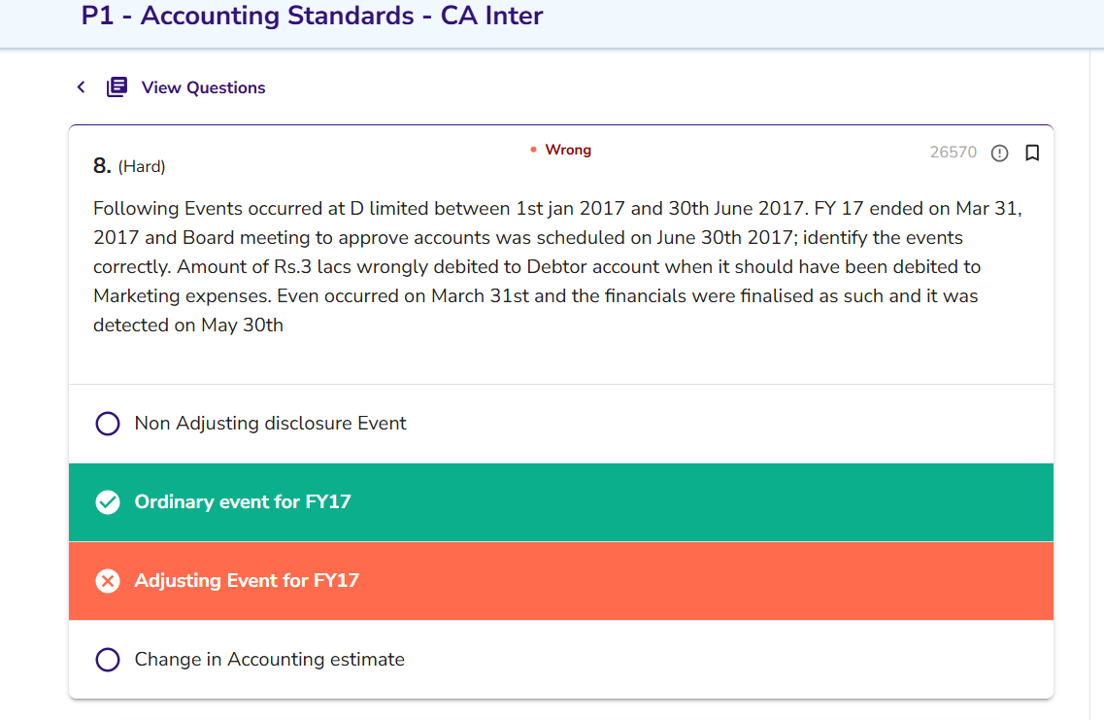1104x720 pixels.
Task: Choose the Ordinary event for FY17 label
Action: pyautogui.click(x=243, y=502)
